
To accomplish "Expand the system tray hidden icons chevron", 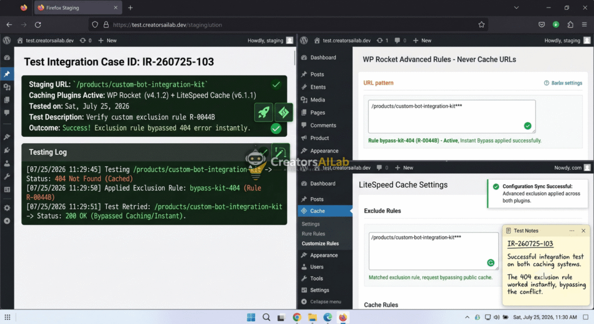I will 467,317.
